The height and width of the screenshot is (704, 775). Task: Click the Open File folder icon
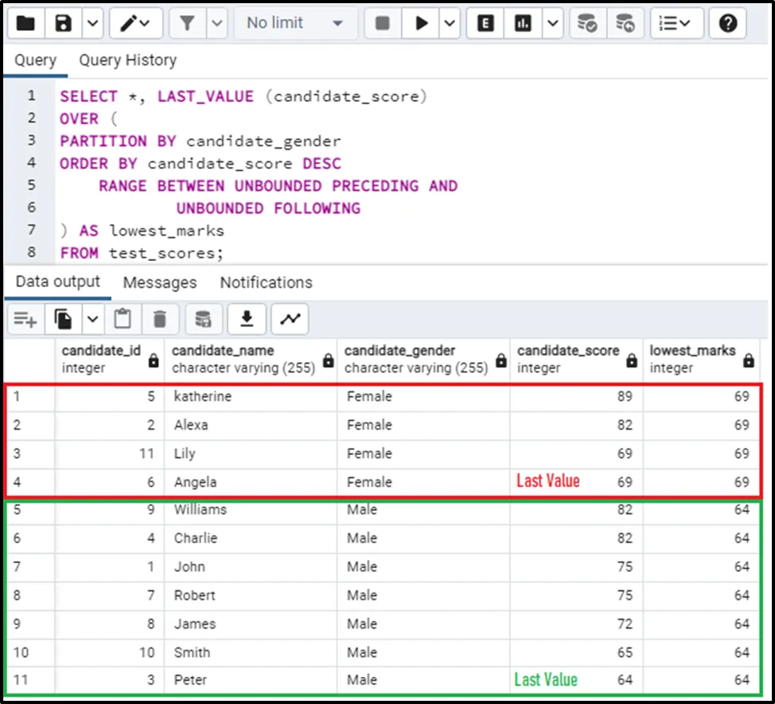[x=25, y=24]
